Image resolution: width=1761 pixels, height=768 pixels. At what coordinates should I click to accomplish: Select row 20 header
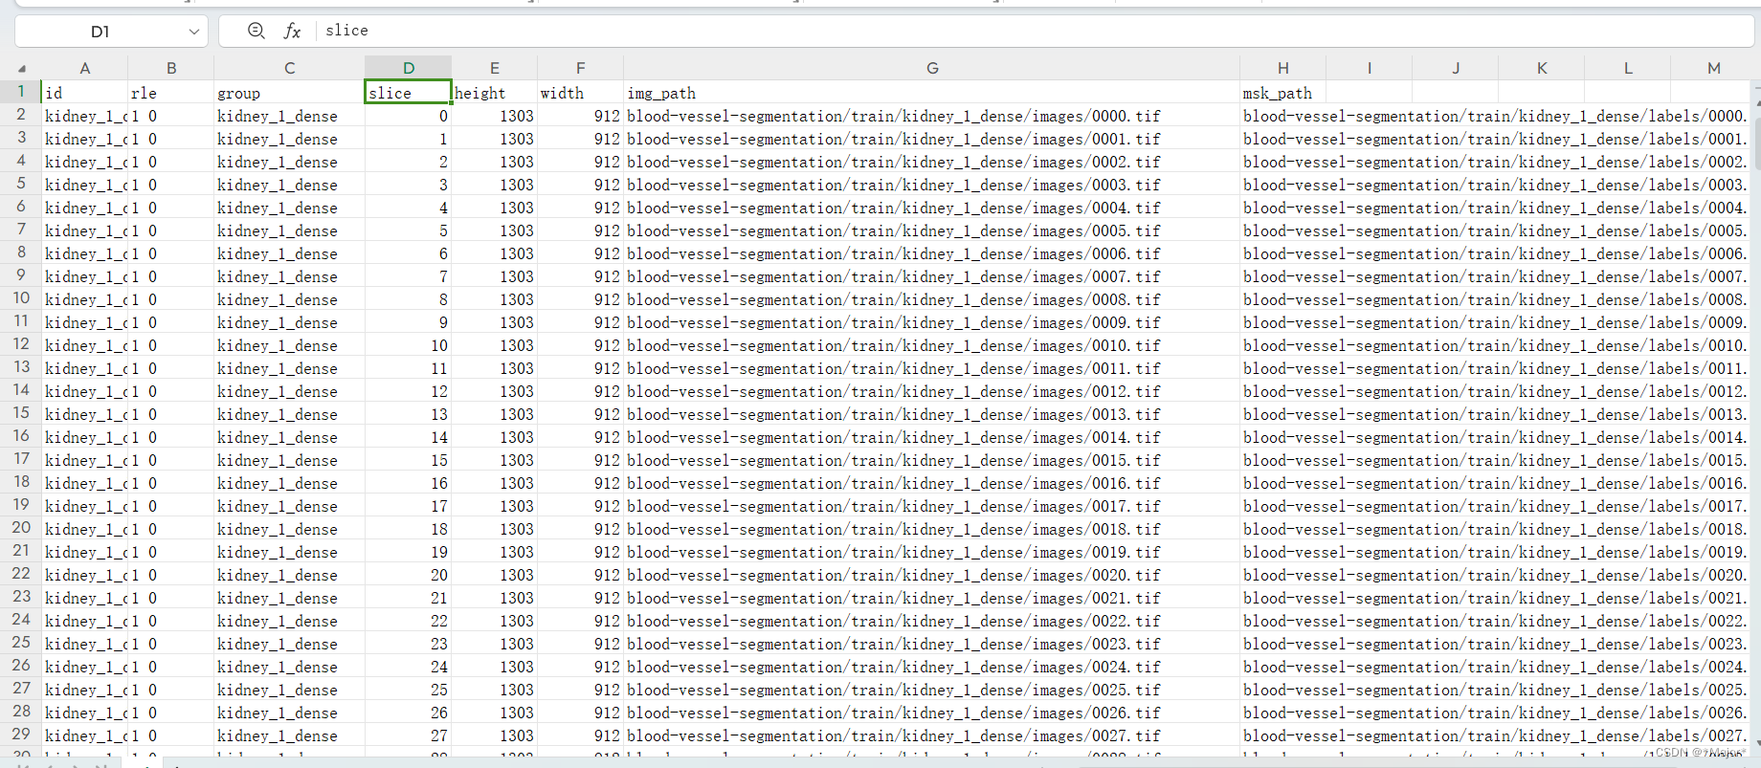point(21,528)
